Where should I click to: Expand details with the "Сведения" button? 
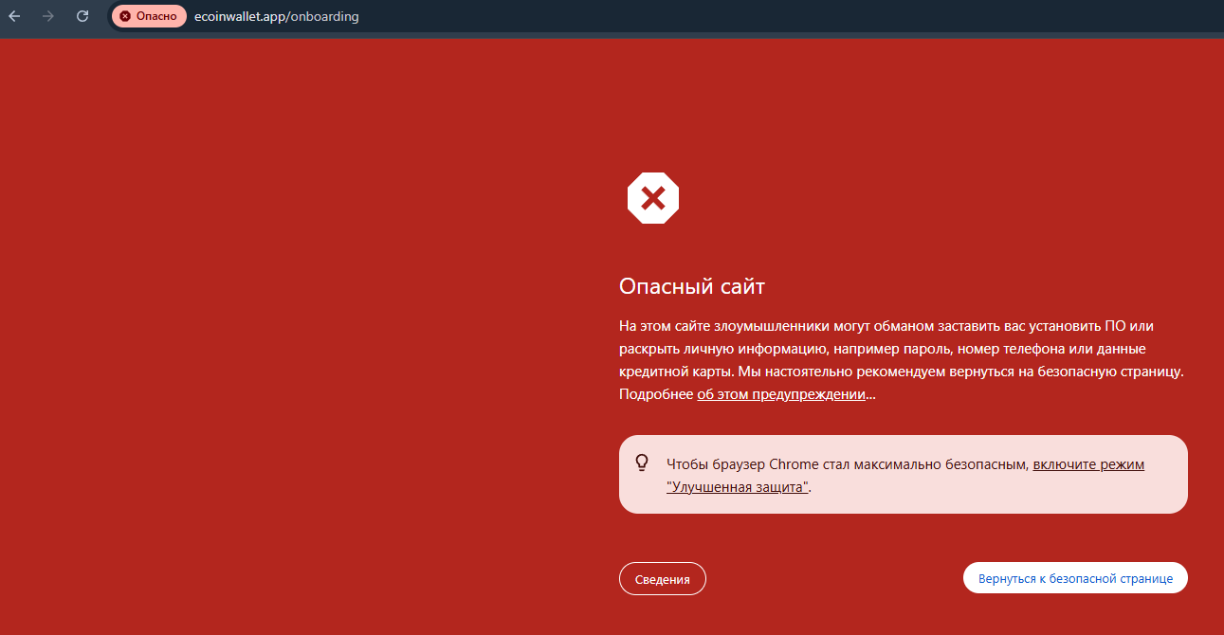click(x=662, y=579)
